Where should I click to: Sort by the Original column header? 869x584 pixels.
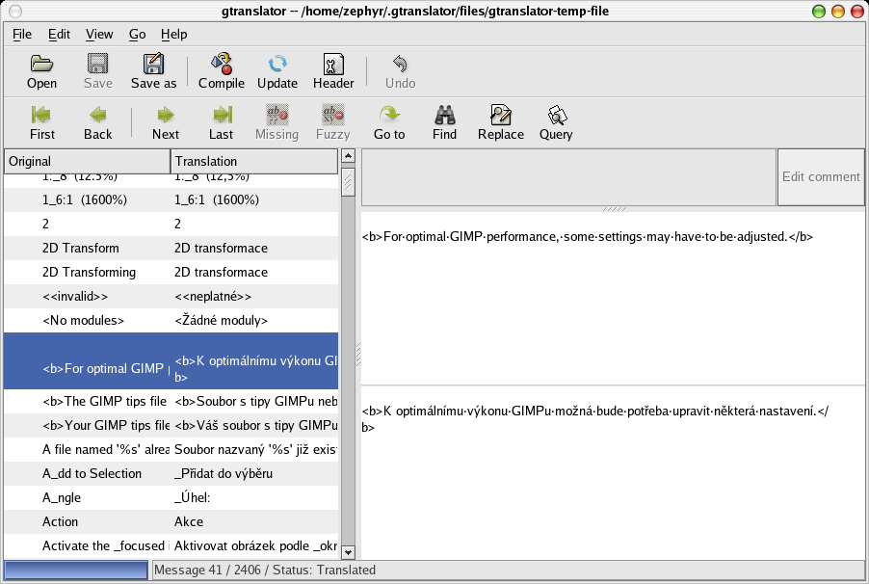(87, 161)
